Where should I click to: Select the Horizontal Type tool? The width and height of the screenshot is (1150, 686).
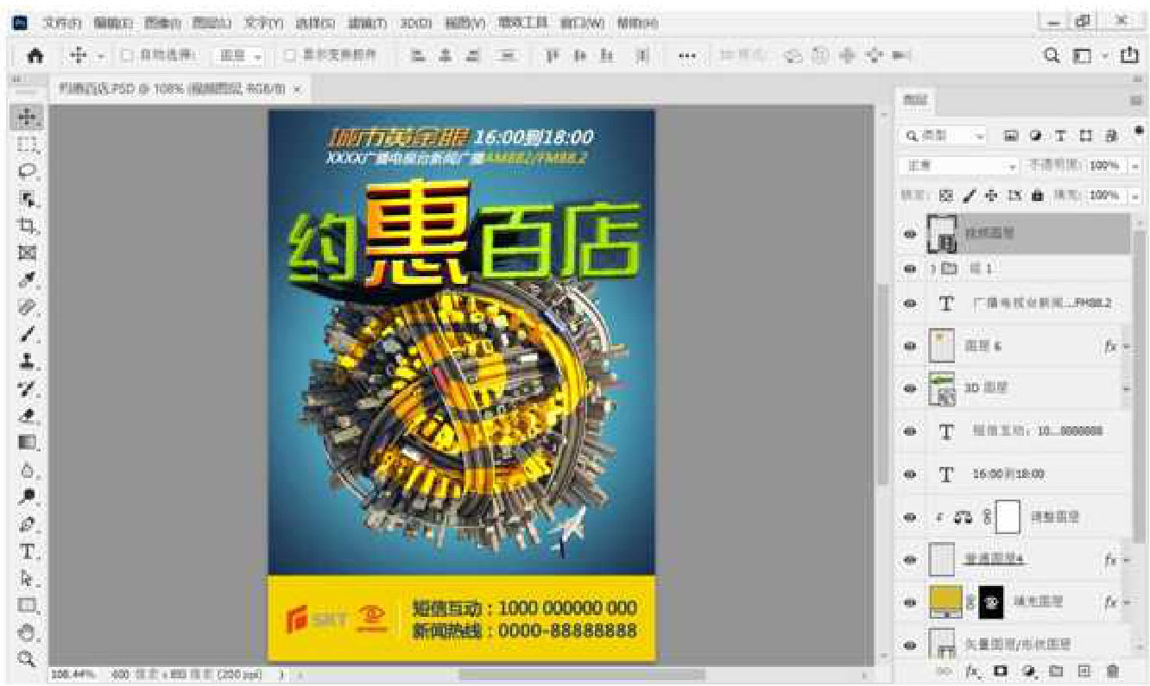click(27, 551)
